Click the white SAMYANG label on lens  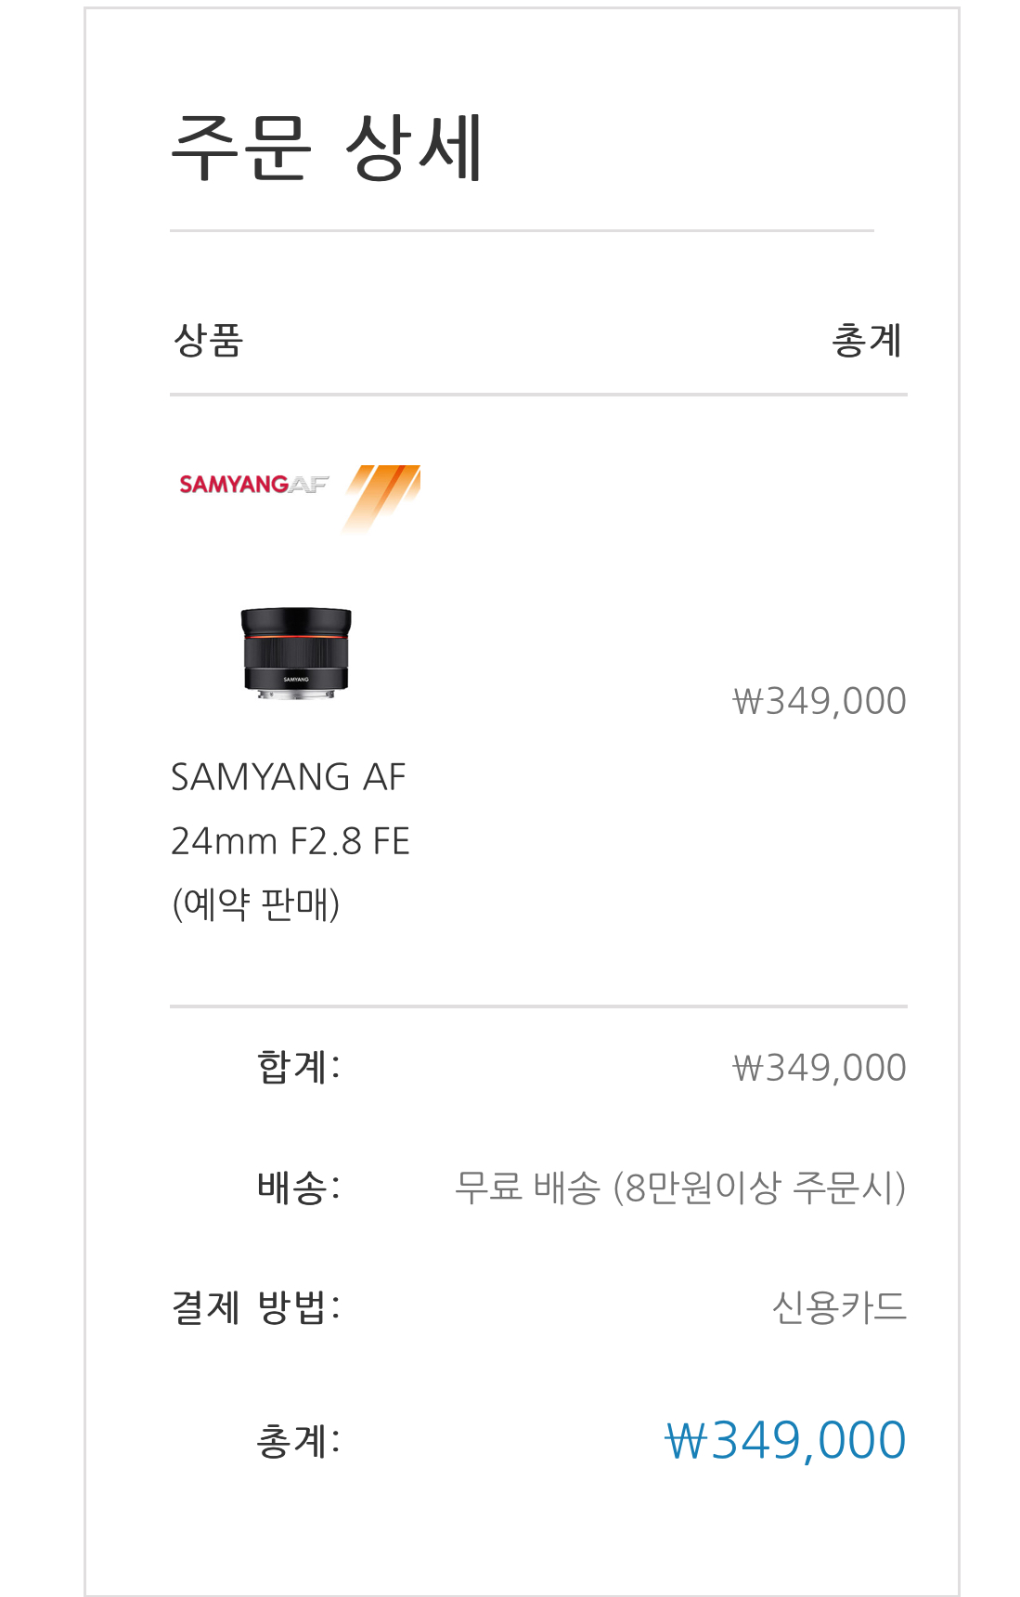(296, 680)
